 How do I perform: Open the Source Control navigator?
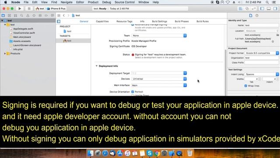(x=10, y=16)
